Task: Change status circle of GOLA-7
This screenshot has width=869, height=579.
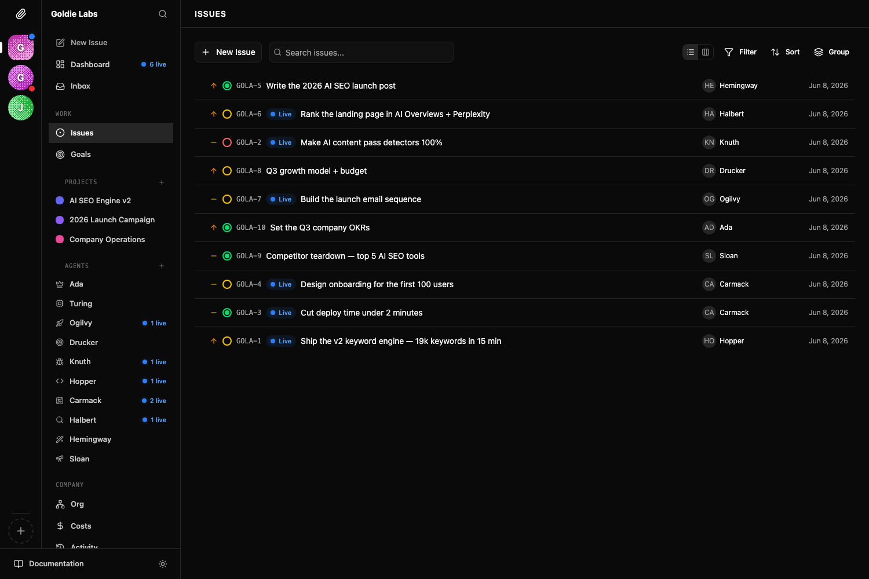Action: (x=227, y=199)
